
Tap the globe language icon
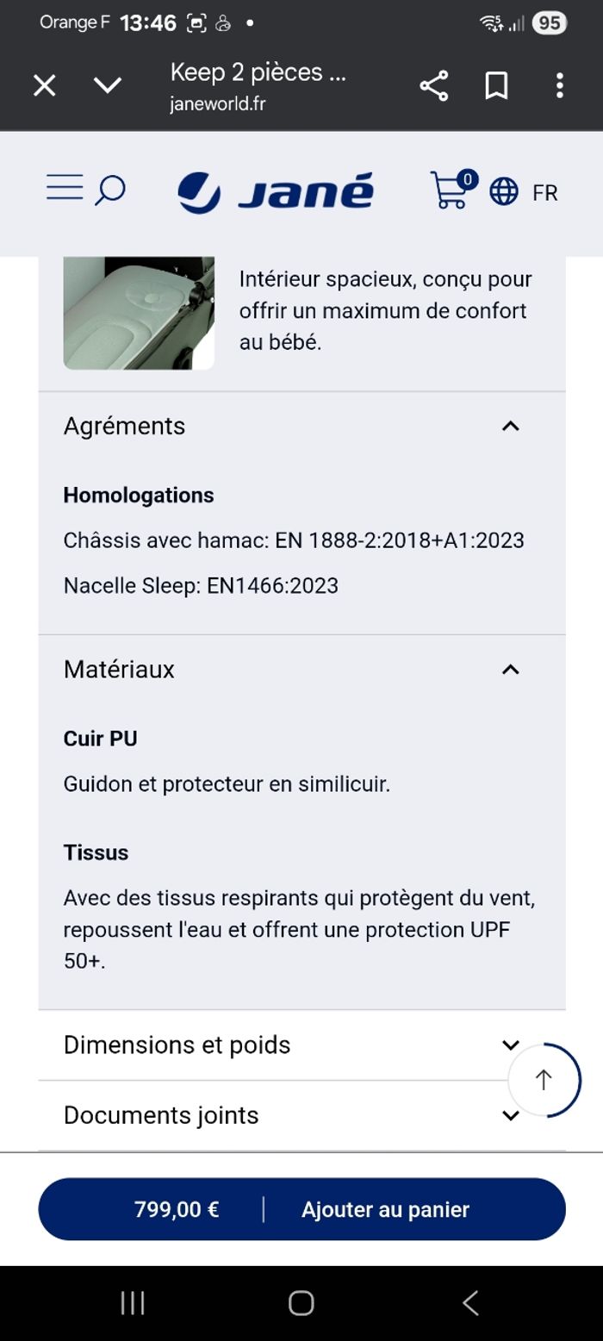pos(504,191)
